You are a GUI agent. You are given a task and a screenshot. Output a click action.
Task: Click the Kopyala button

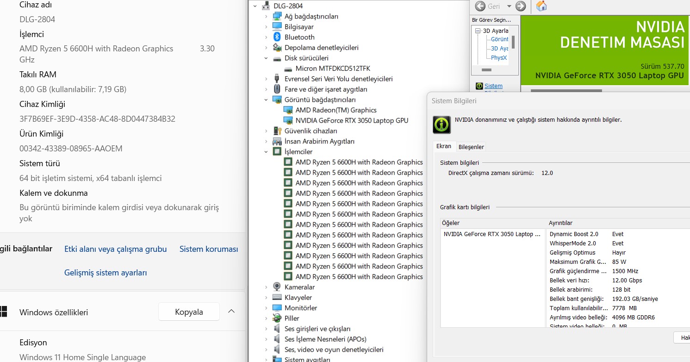[189, 312]
